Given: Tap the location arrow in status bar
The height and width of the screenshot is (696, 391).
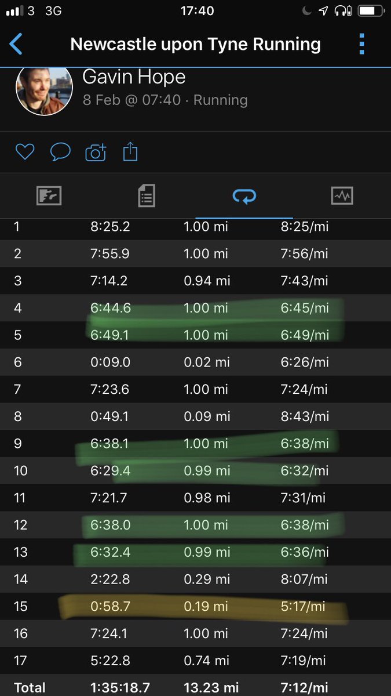Looking at the screenshot, I should (x=324, y=10).
